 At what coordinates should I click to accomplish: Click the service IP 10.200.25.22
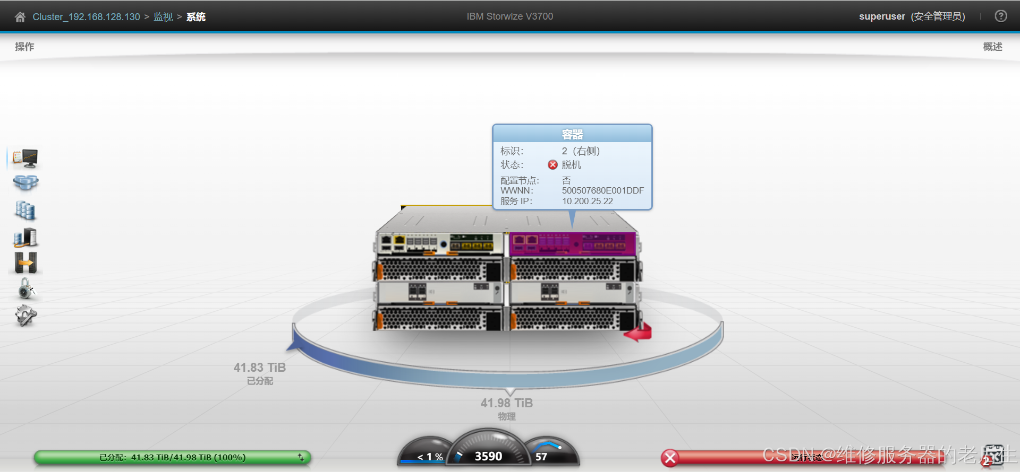(587, 201)
